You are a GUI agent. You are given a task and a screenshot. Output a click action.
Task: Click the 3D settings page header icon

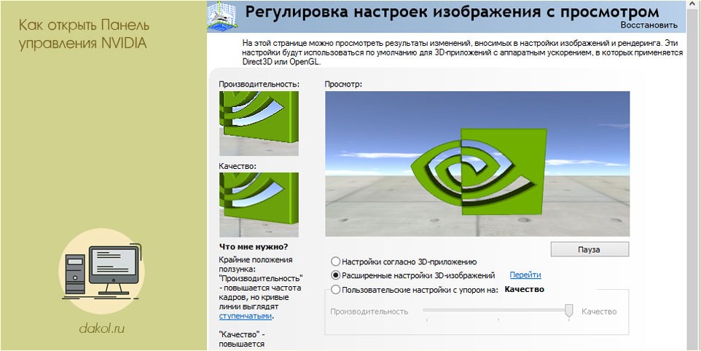222,16
